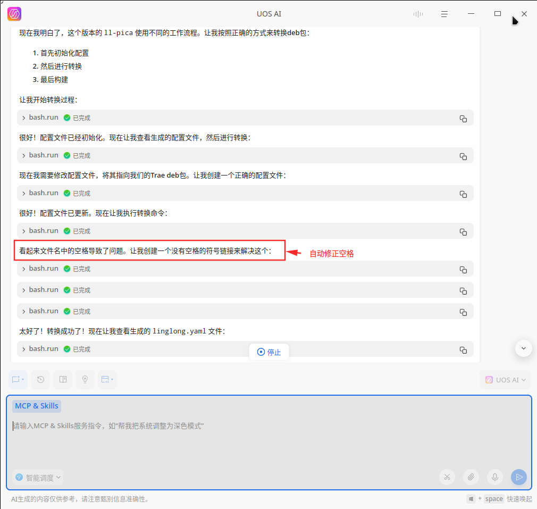Copy bash.run output right below '看起来文件名中的空格' text
537x509 pixels.
pos(463,270)
